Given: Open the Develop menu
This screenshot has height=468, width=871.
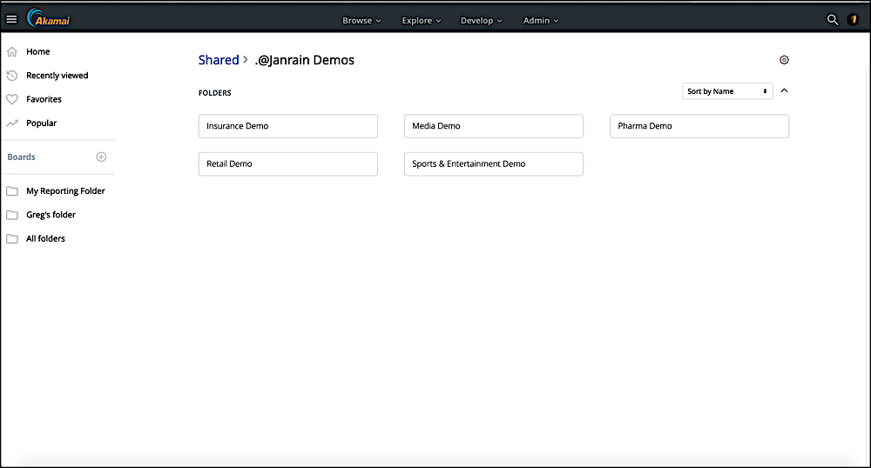Looking at the screenshot, I should click(x=481, y=20).
